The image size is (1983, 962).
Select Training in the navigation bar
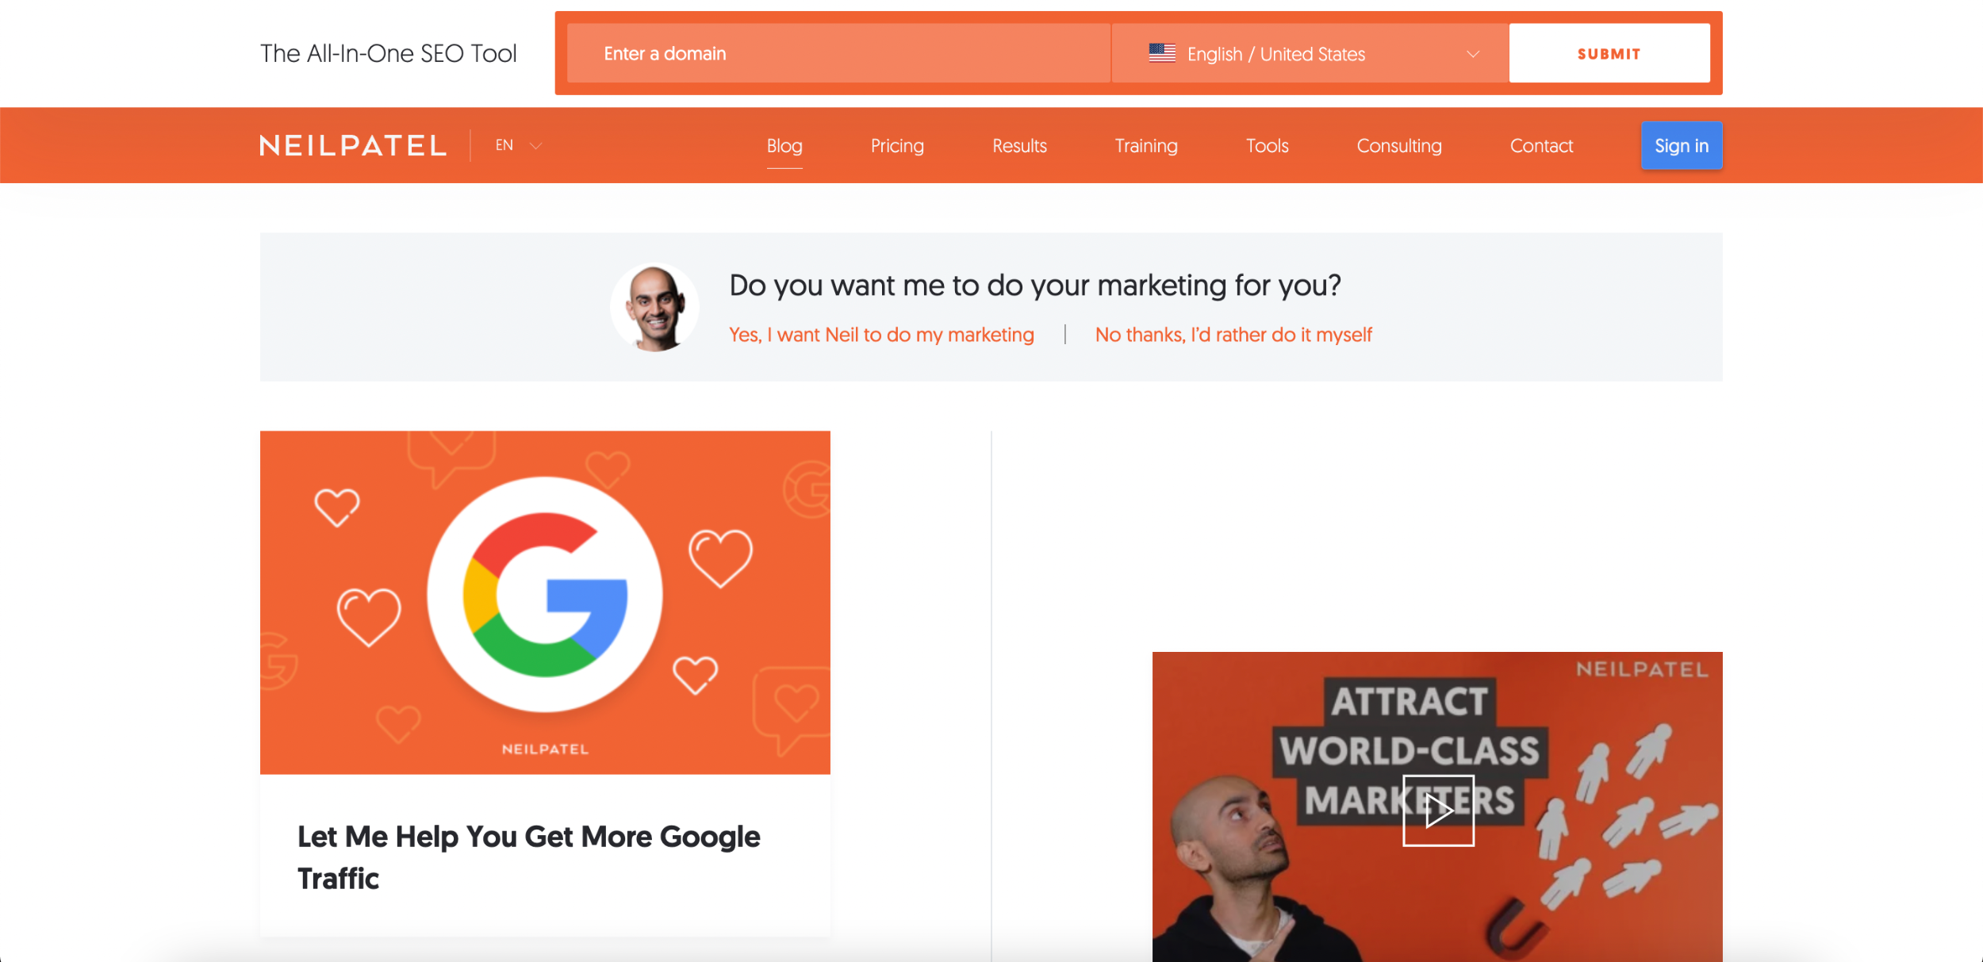[x=1146, y=146]
